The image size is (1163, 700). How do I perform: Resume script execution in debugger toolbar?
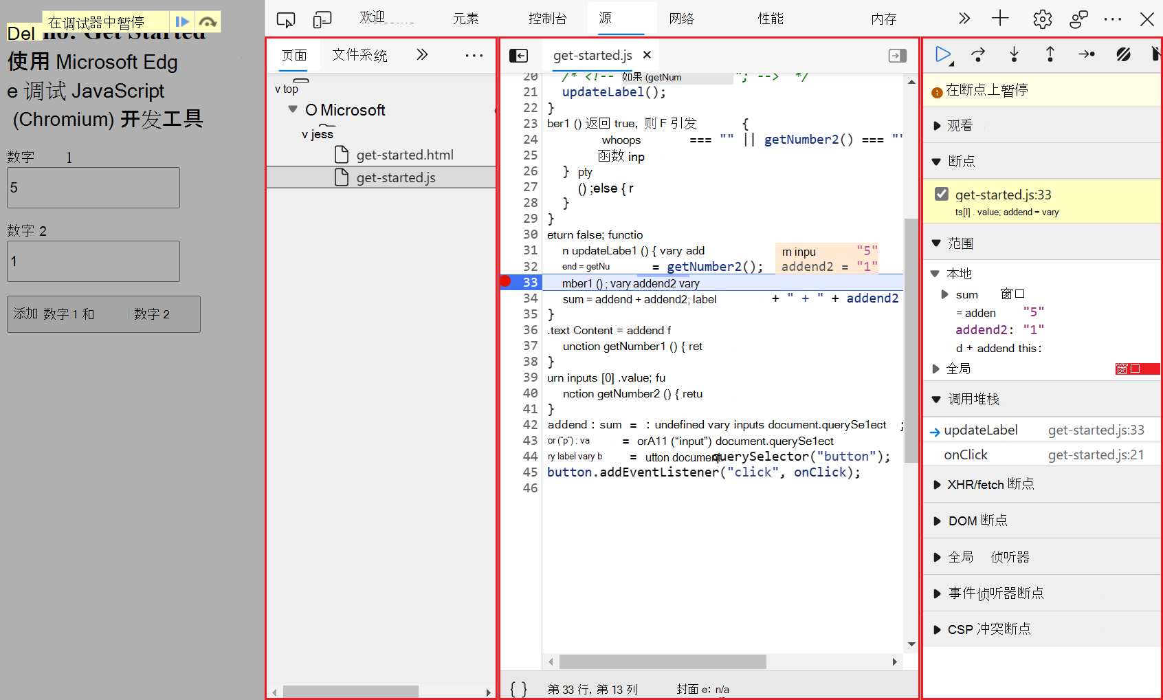pos(944,54)
